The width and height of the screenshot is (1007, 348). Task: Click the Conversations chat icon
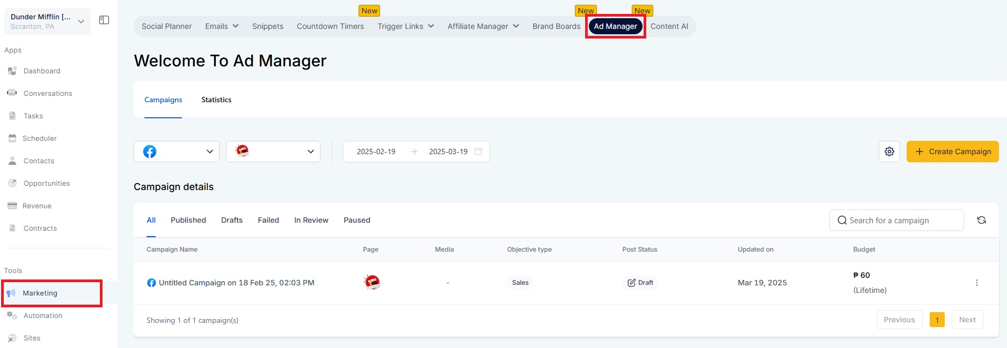12,93
